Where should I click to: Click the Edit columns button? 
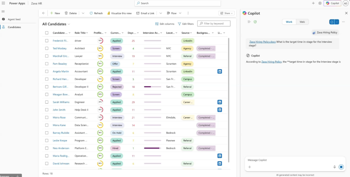(165, 24)
